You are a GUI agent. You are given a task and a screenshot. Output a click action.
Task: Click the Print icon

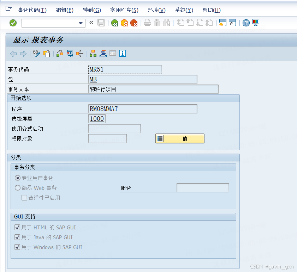[x=148, y=23]
